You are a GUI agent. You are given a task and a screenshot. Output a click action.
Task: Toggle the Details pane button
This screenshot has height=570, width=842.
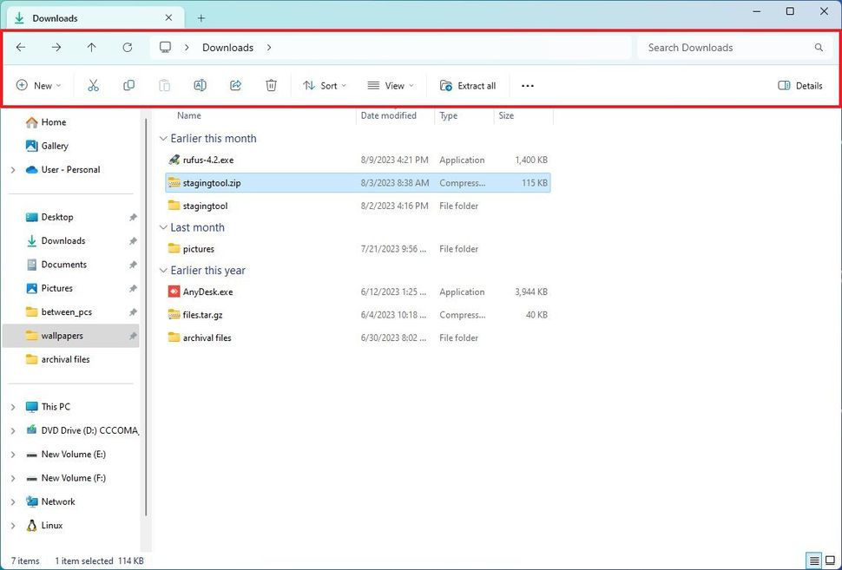[x=800, y=85]
